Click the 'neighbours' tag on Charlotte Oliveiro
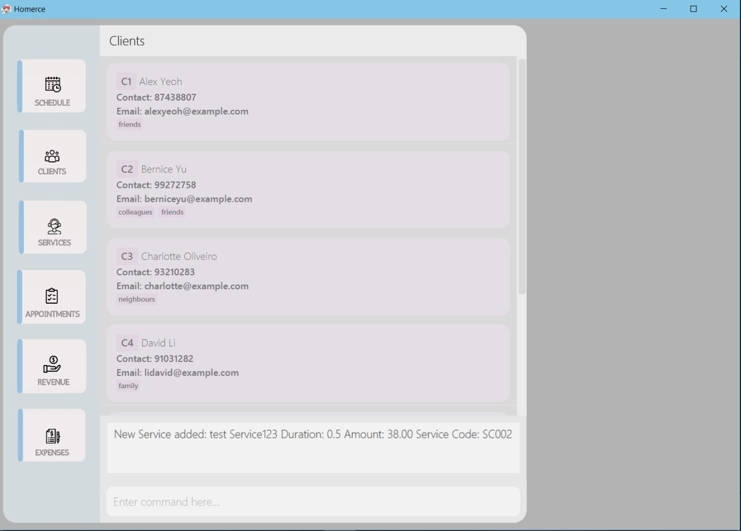 [137, 299]
